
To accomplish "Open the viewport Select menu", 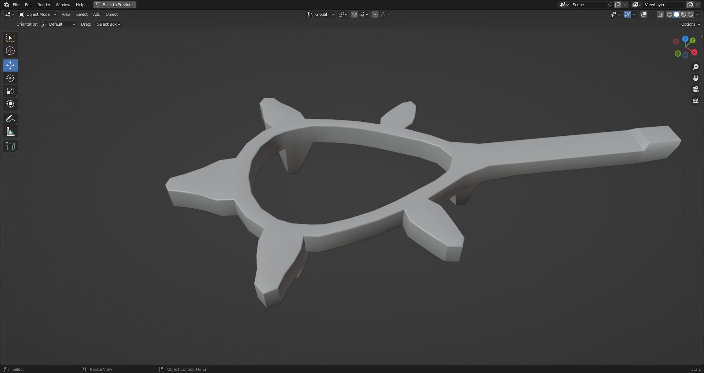I will click(x=82, y=14).
